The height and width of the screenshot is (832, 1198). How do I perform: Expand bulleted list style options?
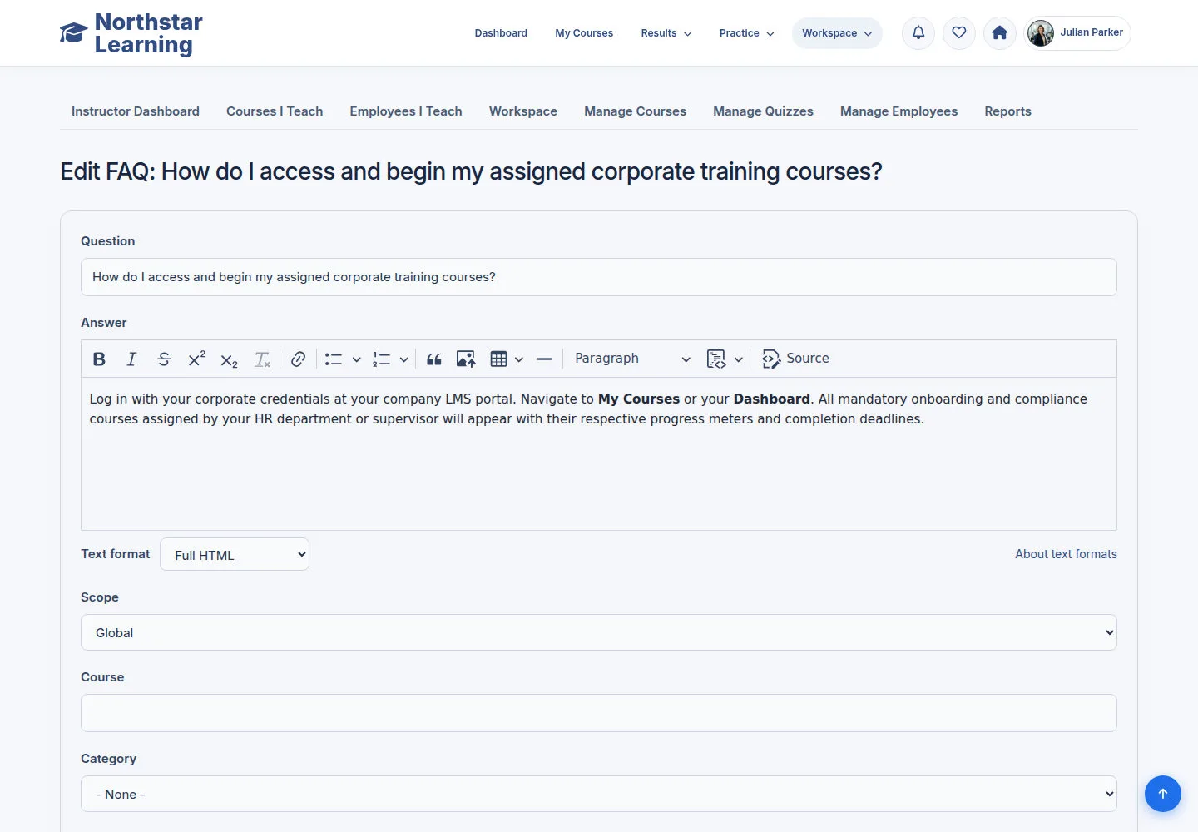click(x=356, y=359)
